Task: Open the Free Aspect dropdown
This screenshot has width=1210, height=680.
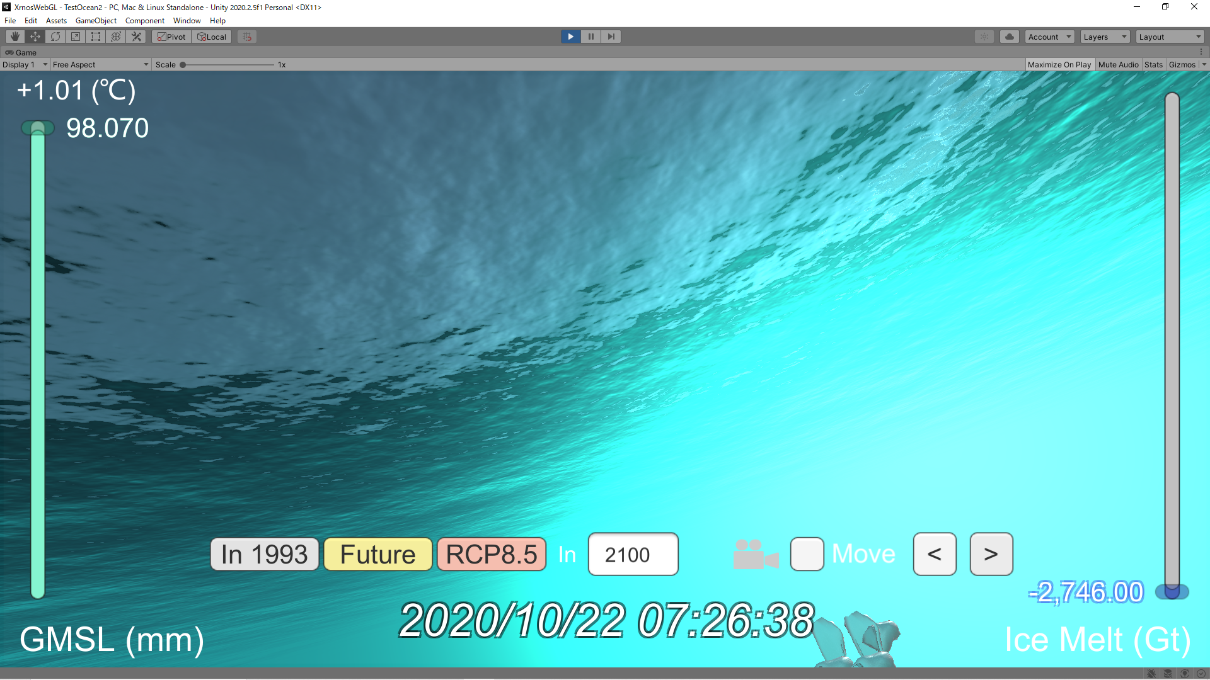Action: point(100,64)
